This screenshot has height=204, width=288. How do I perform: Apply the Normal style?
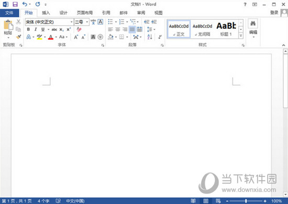(179, 29)
